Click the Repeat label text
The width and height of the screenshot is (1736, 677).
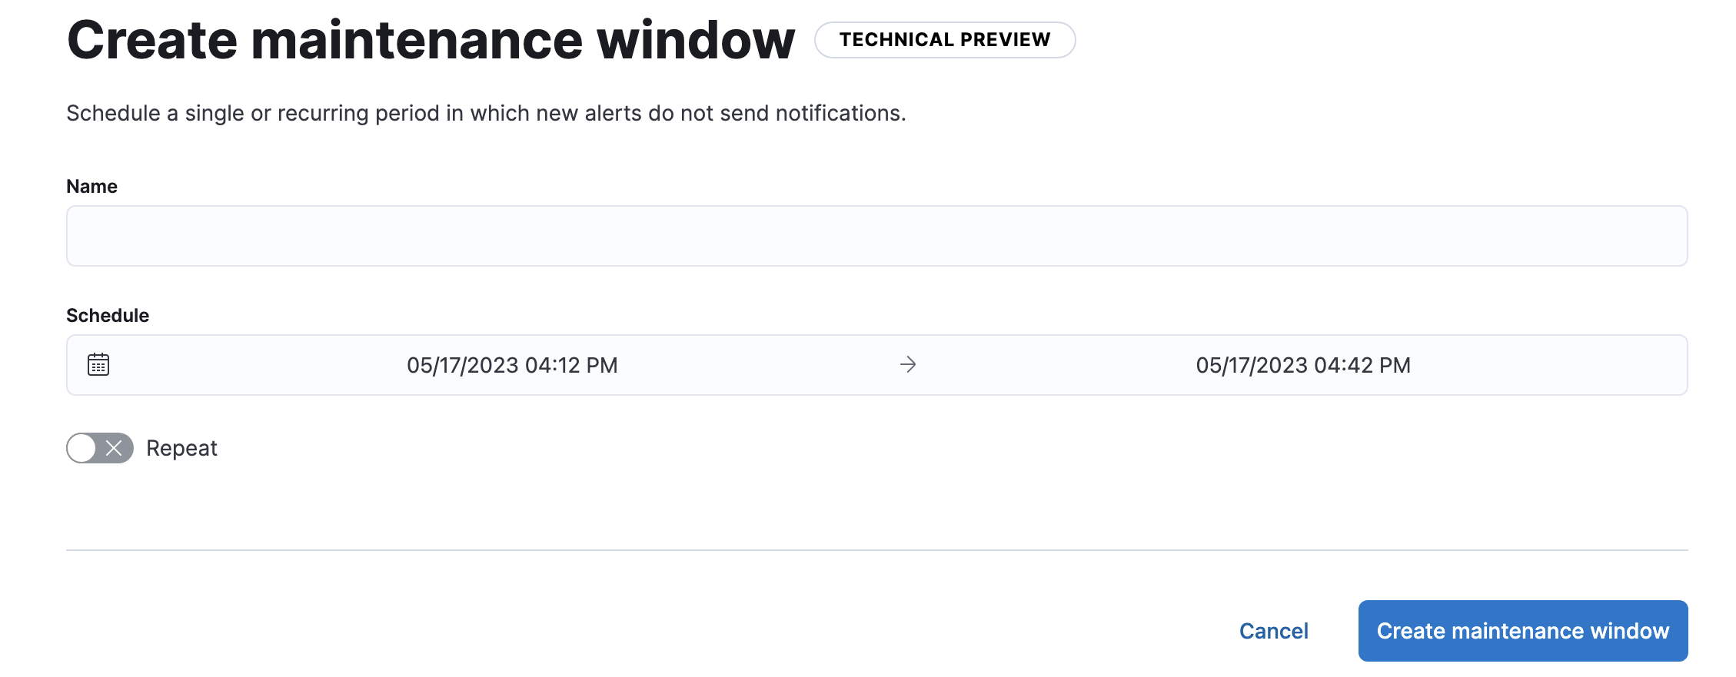pos(181,449)
